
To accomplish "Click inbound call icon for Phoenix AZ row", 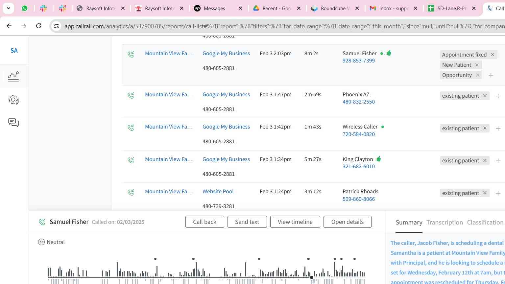I will 131,95.
